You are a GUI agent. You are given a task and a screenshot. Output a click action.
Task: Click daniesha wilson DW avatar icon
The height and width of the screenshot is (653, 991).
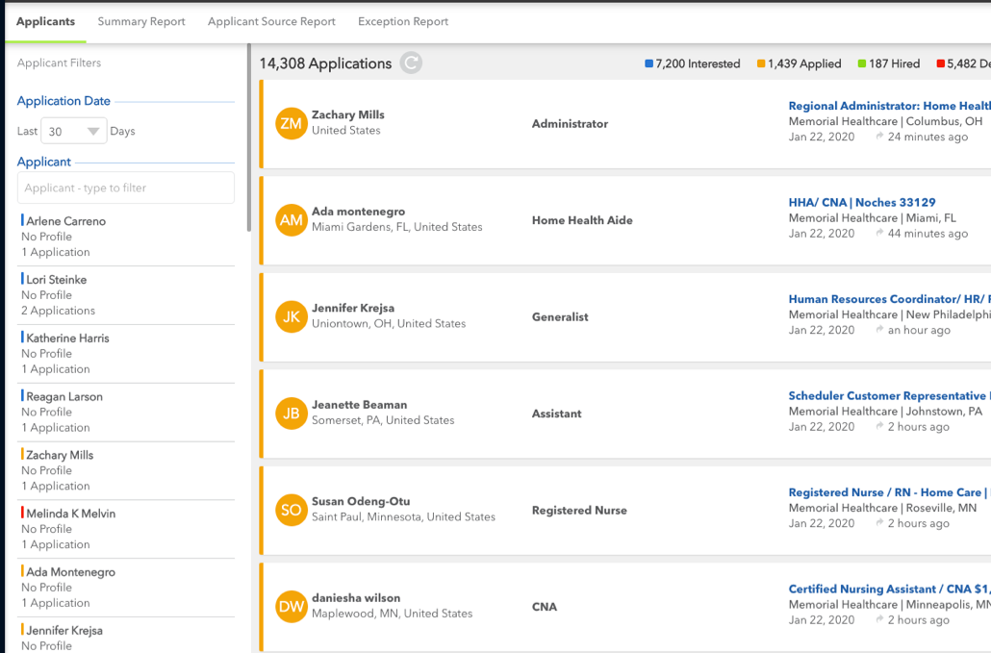pyautogui.click(x=292, y=606)
